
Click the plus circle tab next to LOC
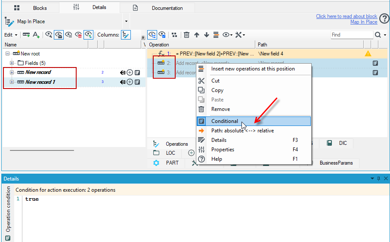pyautogui.click(x=191, y=153)
